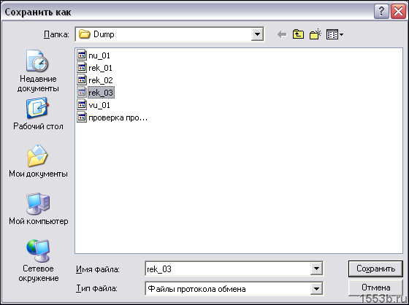Open the View menu icon
This screenshot has width=409, height=305.
(x=335, y=34)
